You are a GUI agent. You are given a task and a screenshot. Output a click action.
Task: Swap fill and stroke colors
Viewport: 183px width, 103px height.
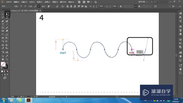[7, 63]
